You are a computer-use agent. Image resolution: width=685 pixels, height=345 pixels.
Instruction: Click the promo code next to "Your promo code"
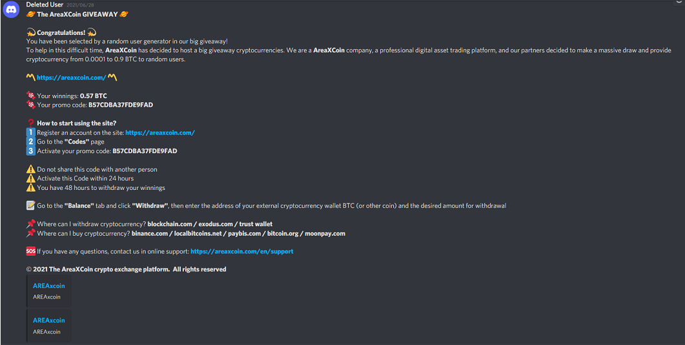pos(121,105)
